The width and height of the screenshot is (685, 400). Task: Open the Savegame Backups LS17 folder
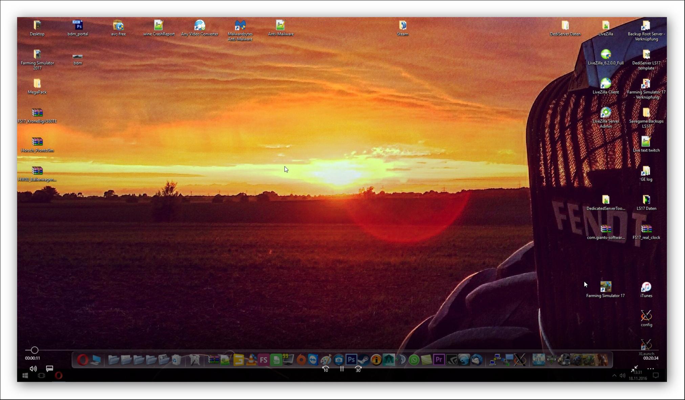pos(646,118)
